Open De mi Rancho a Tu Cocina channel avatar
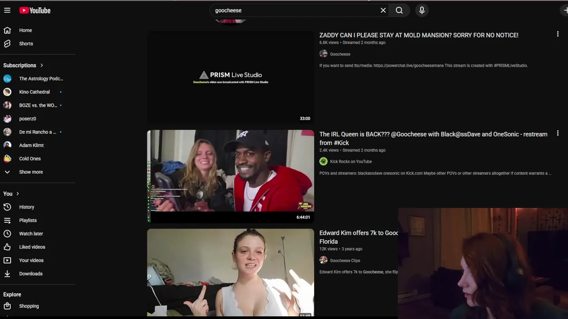This screenshot has width=568, height=319. [x=7, y=132]
